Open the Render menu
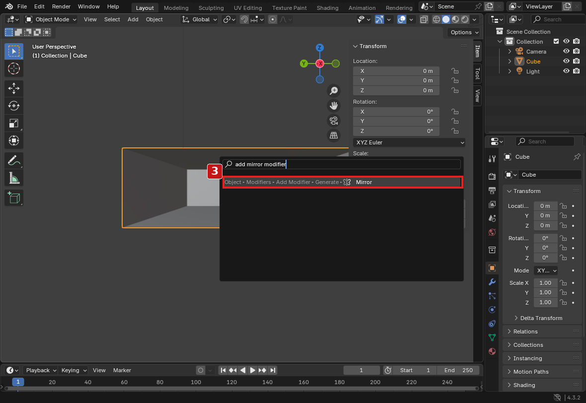The width and height of the screenshot is (586, 403). pos(61,6)
